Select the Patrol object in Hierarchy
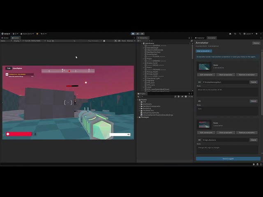The image size is (263, 197). click(x=149, y=67)
